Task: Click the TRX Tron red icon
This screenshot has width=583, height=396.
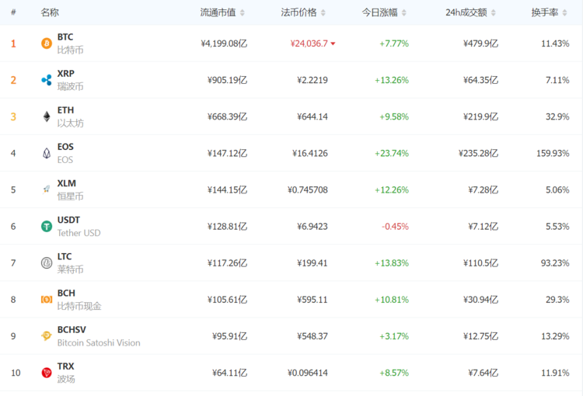Action: pos(47,373)
